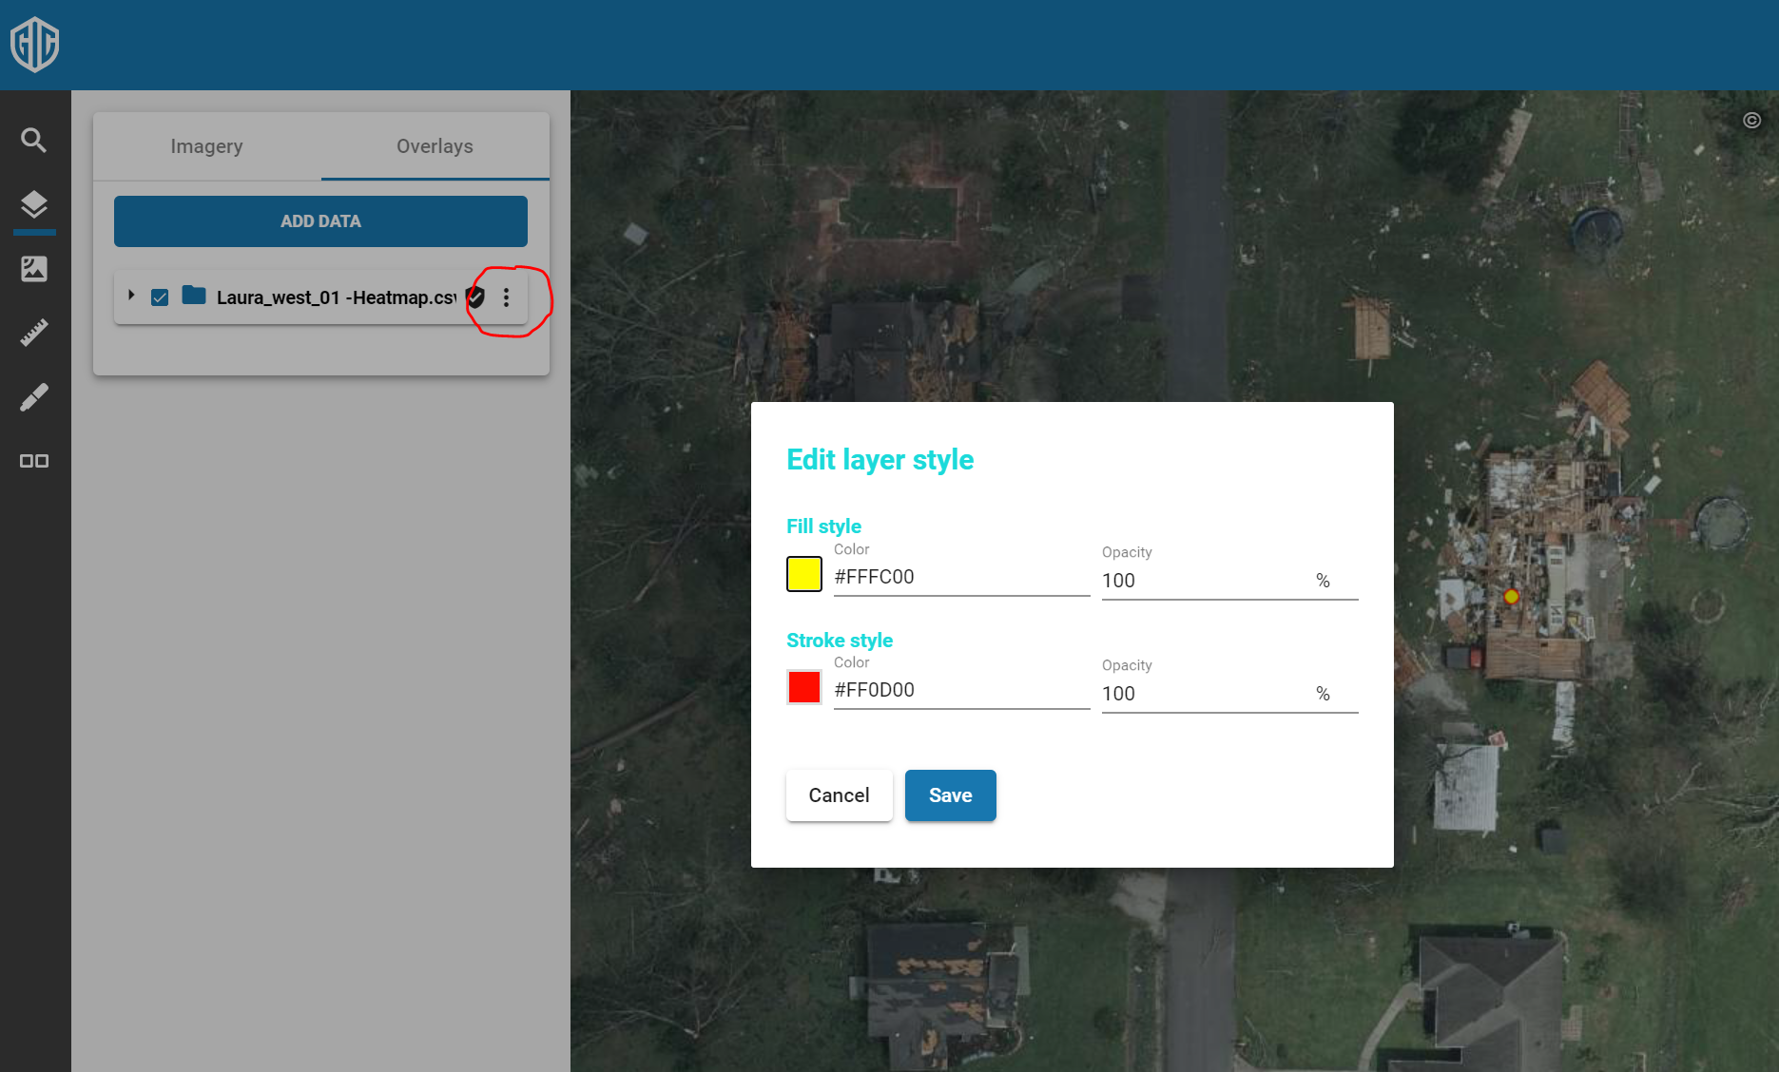
Task: Click the shield verified icon on layer
Action: coord(476,297)
